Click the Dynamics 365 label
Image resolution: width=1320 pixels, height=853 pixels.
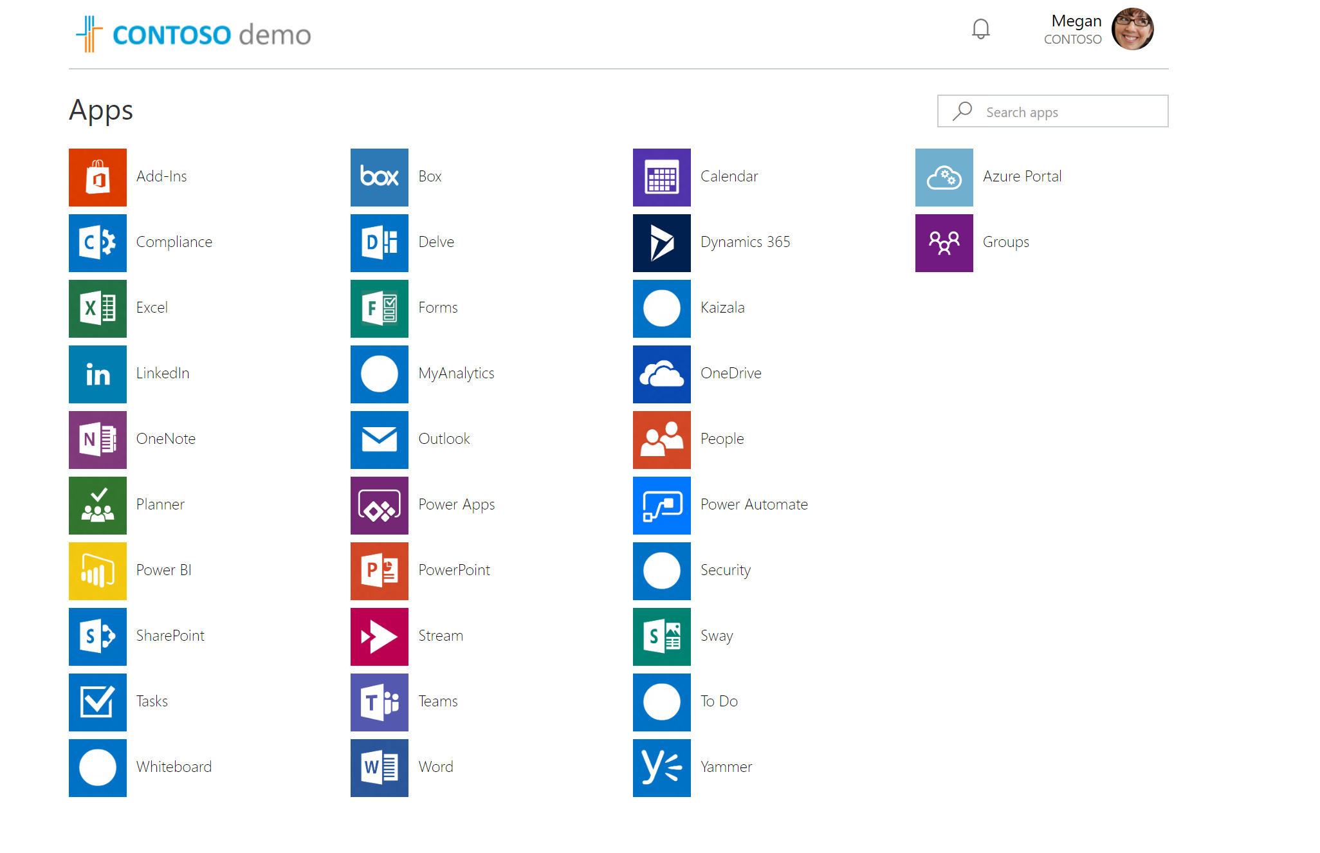pos(746,242)
